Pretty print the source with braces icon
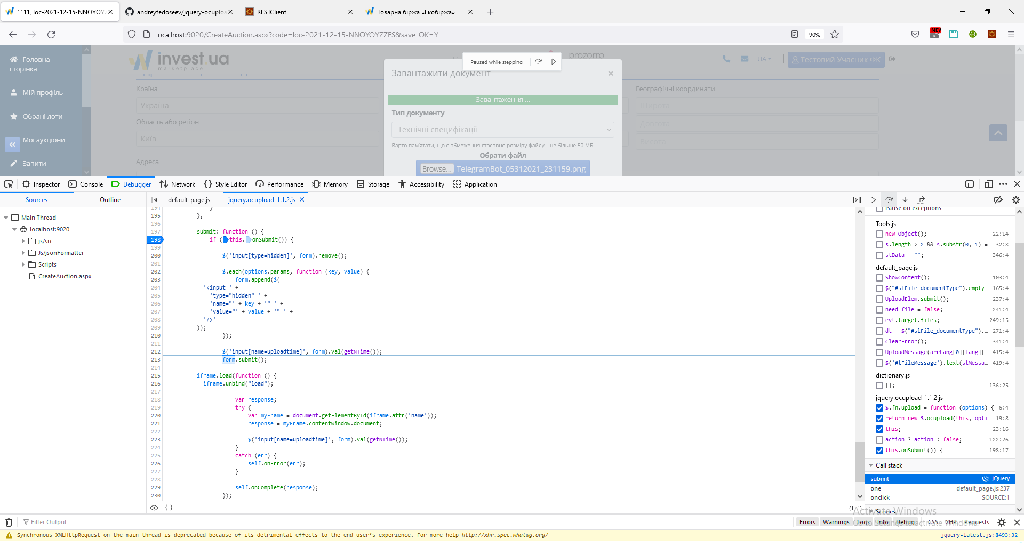 coord(169,508)
